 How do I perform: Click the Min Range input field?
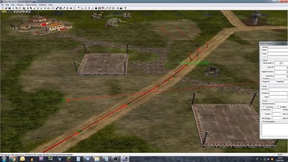click(x=276, y=118)
